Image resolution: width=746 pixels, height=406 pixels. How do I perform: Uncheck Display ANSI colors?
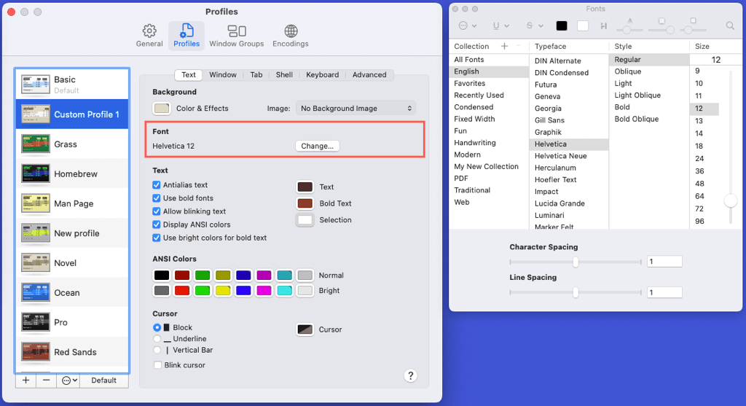pyautogui.click(x=156, y=225)
